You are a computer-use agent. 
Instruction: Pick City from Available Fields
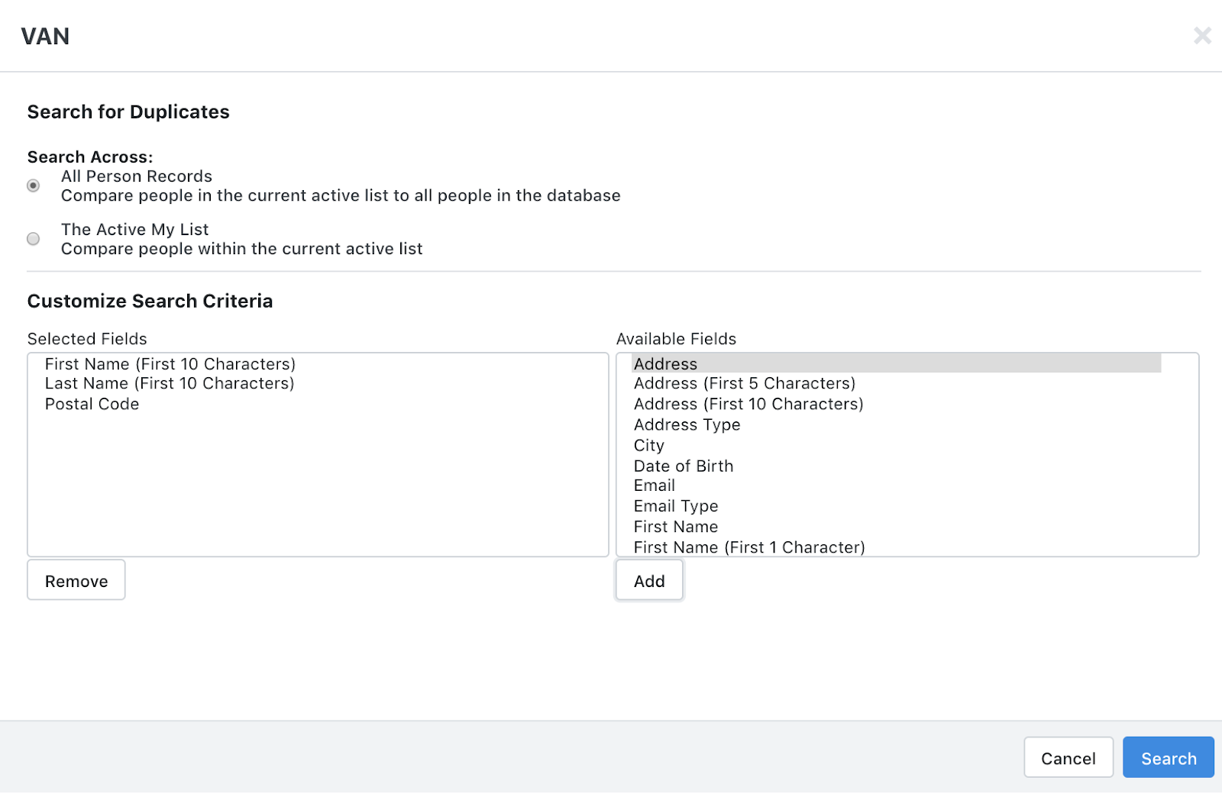coord(649,445)
